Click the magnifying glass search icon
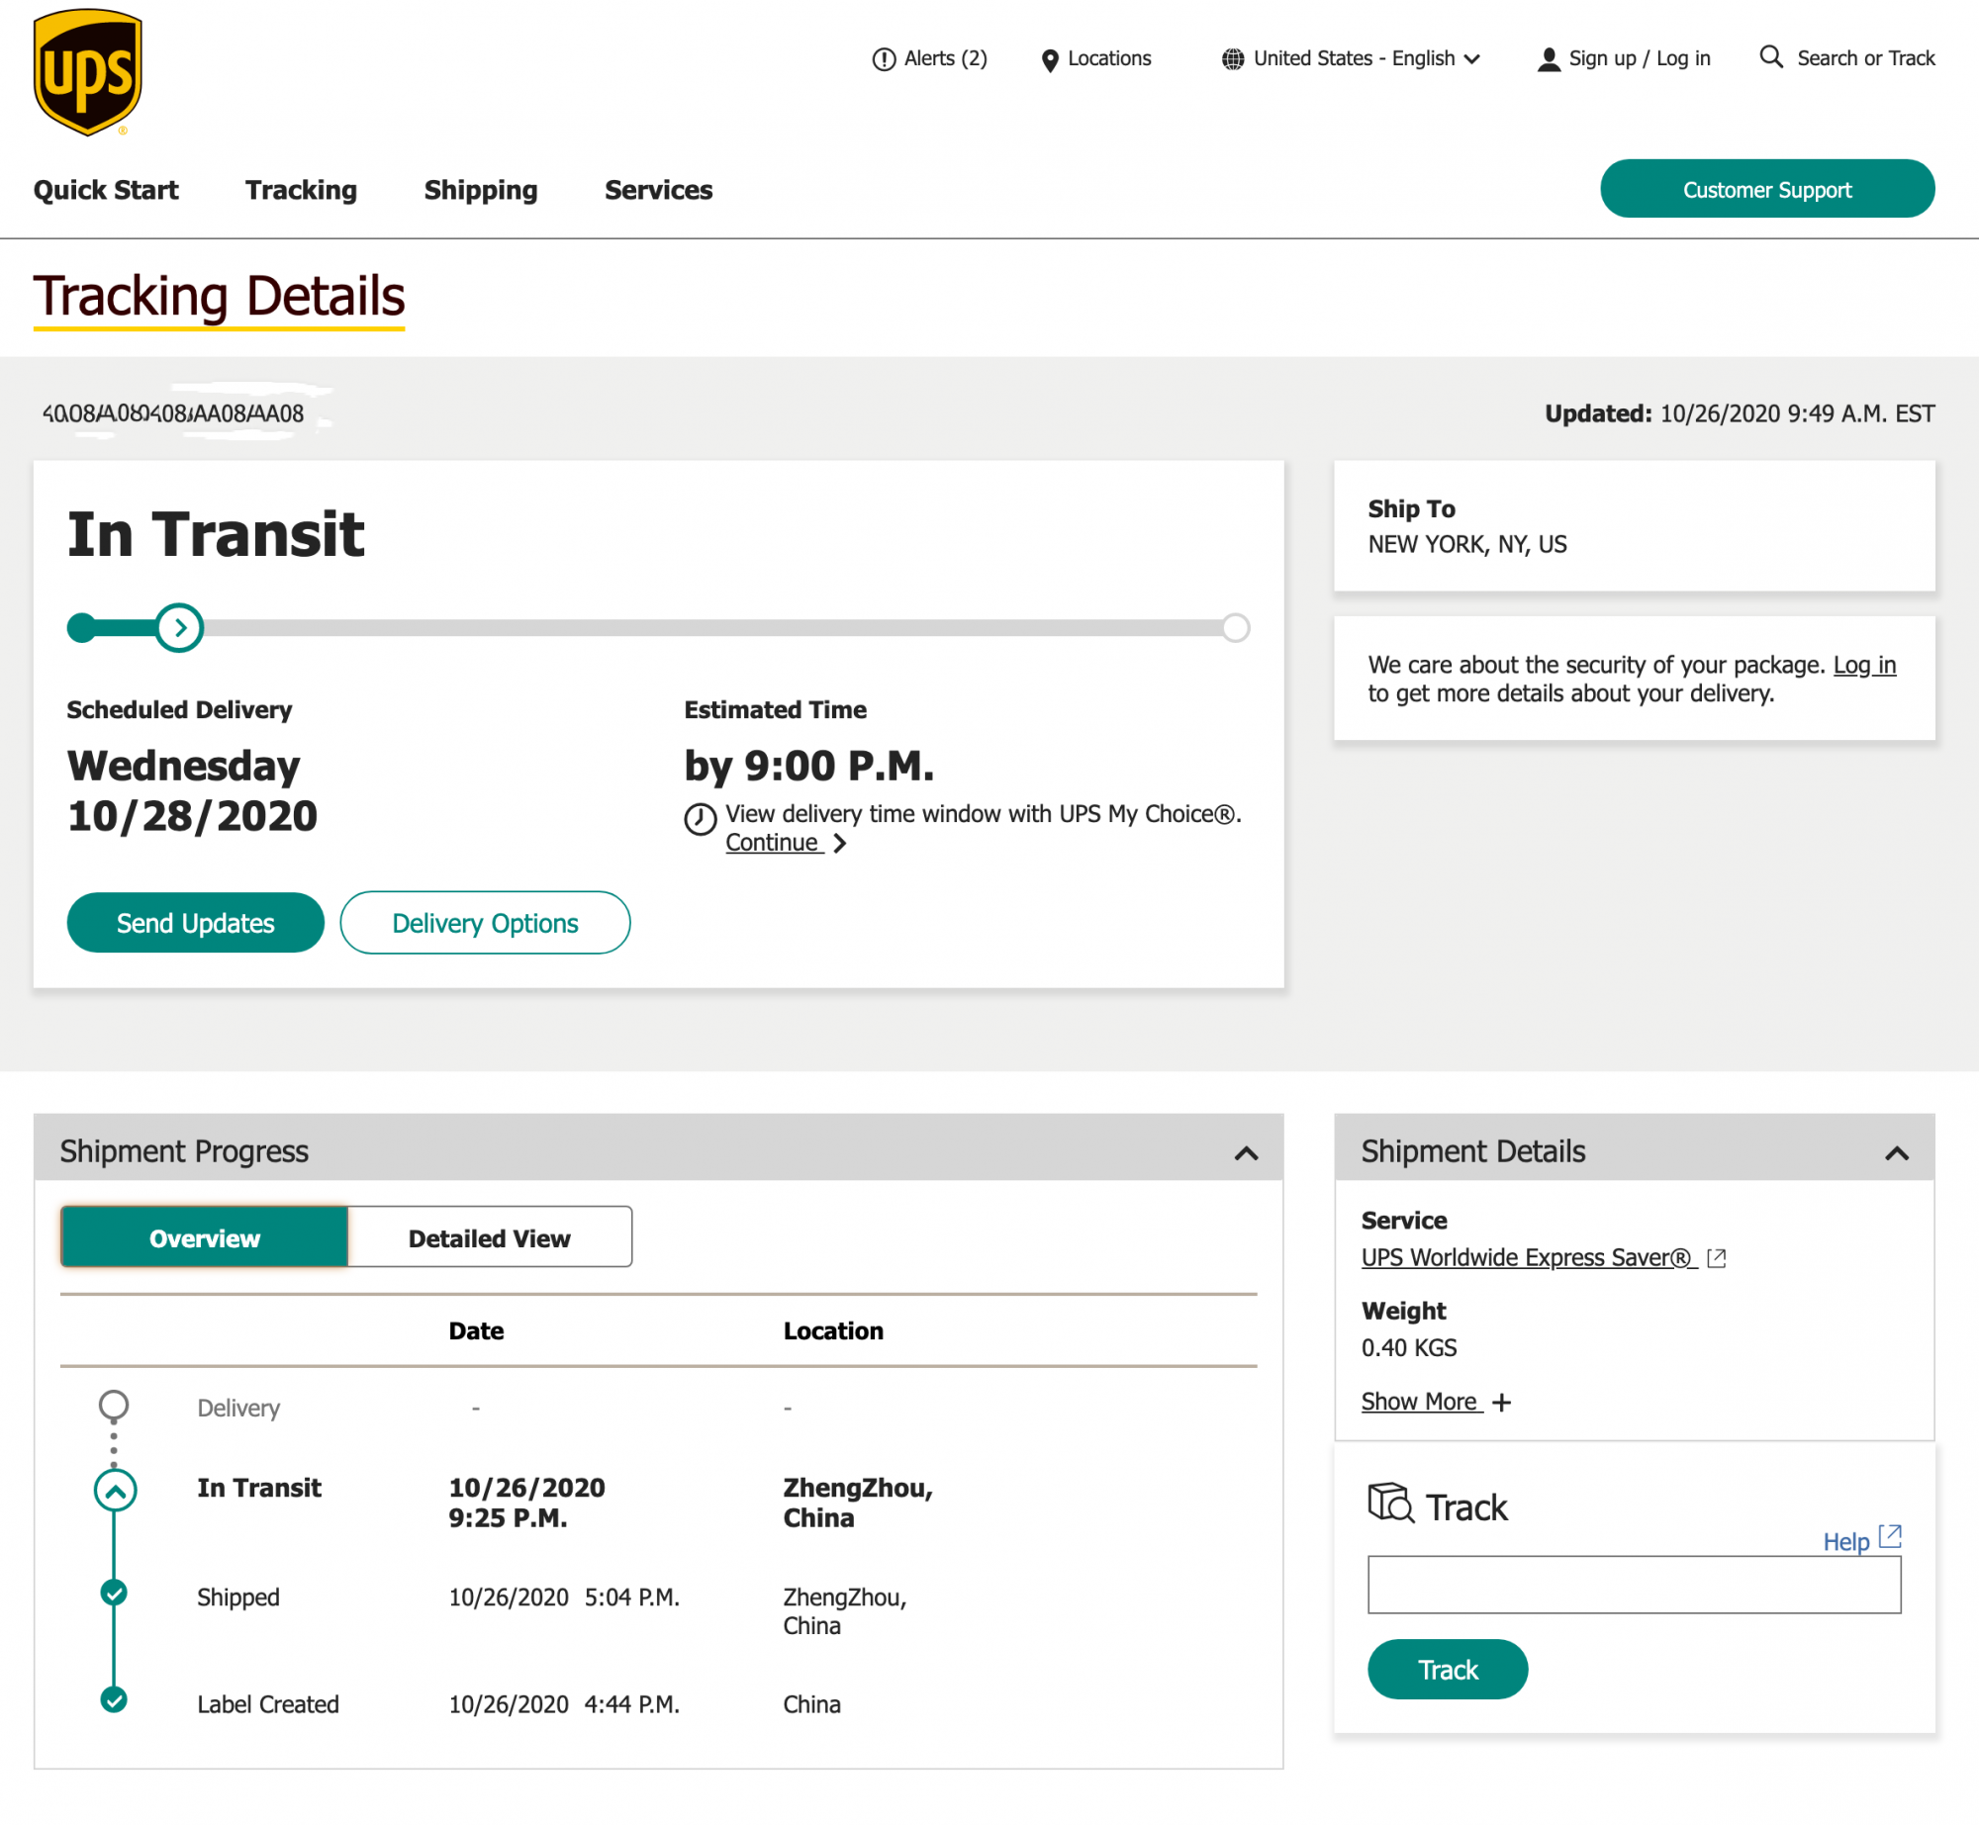 tap(1771, 56)
